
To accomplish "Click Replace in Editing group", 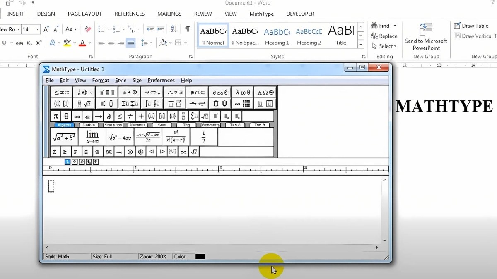I will click(384, 36).
